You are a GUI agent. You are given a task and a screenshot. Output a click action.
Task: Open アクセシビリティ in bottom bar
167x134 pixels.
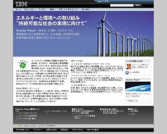click(x=77, y=130)
